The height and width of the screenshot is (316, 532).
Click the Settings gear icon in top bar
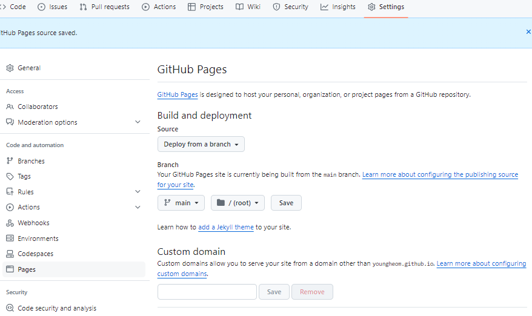pos(371,7)
